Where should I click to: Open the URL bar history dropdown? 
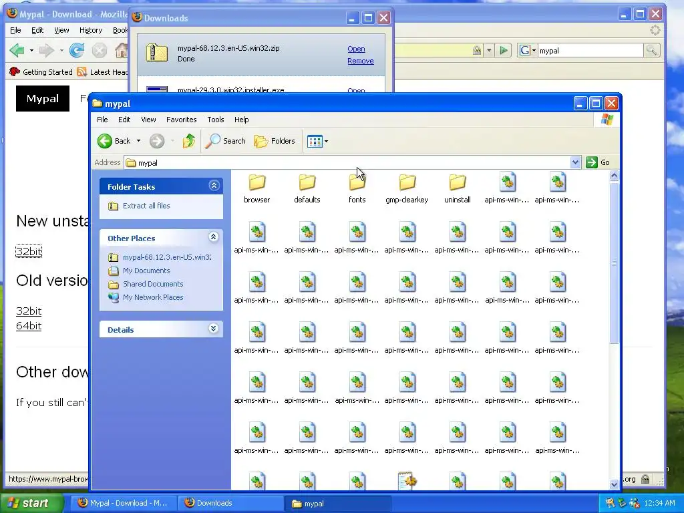[x=489, y=51]
